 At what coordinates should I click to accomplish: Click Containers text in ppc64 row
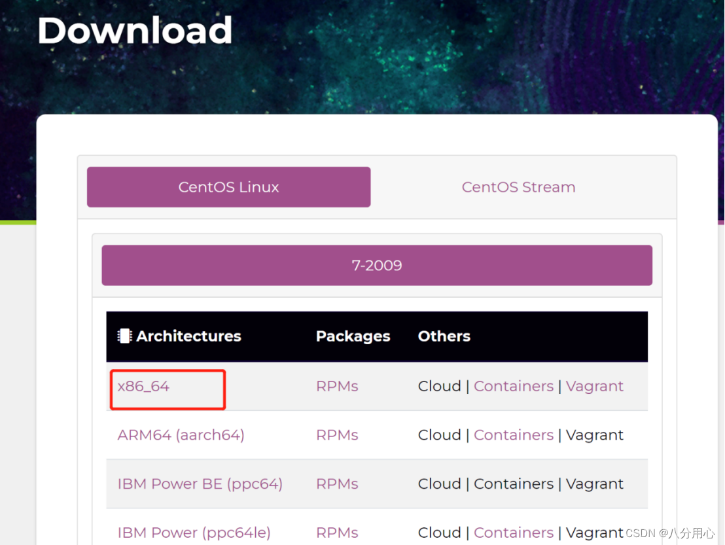pyautogui.click(x=514, y=484)
